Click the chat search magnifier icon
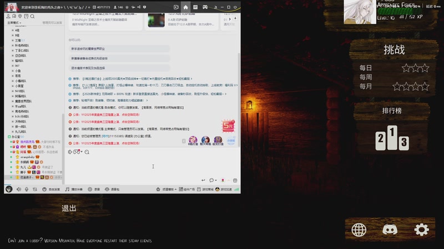This screenshot has width=444, height=249. (87, 152)
